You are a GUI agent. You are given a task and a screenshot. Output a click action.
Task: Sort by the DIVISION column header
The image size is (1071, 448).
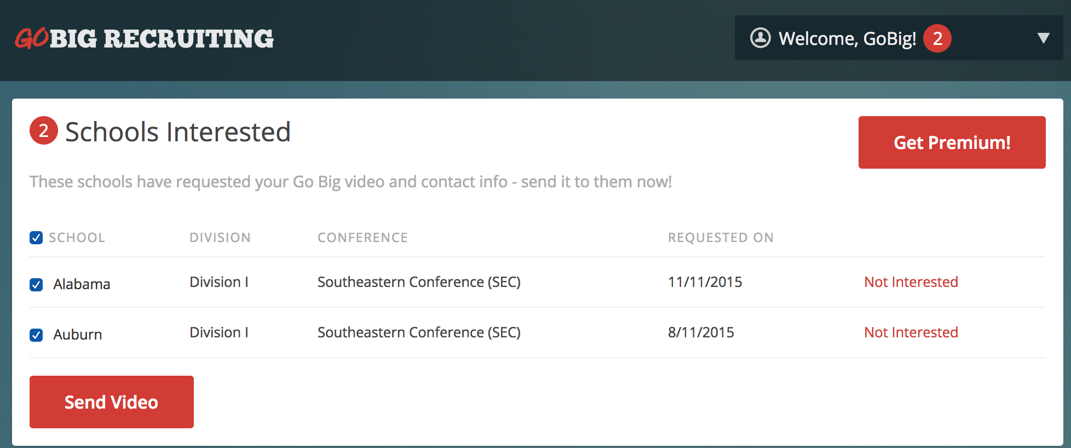[x=220, y=238]
